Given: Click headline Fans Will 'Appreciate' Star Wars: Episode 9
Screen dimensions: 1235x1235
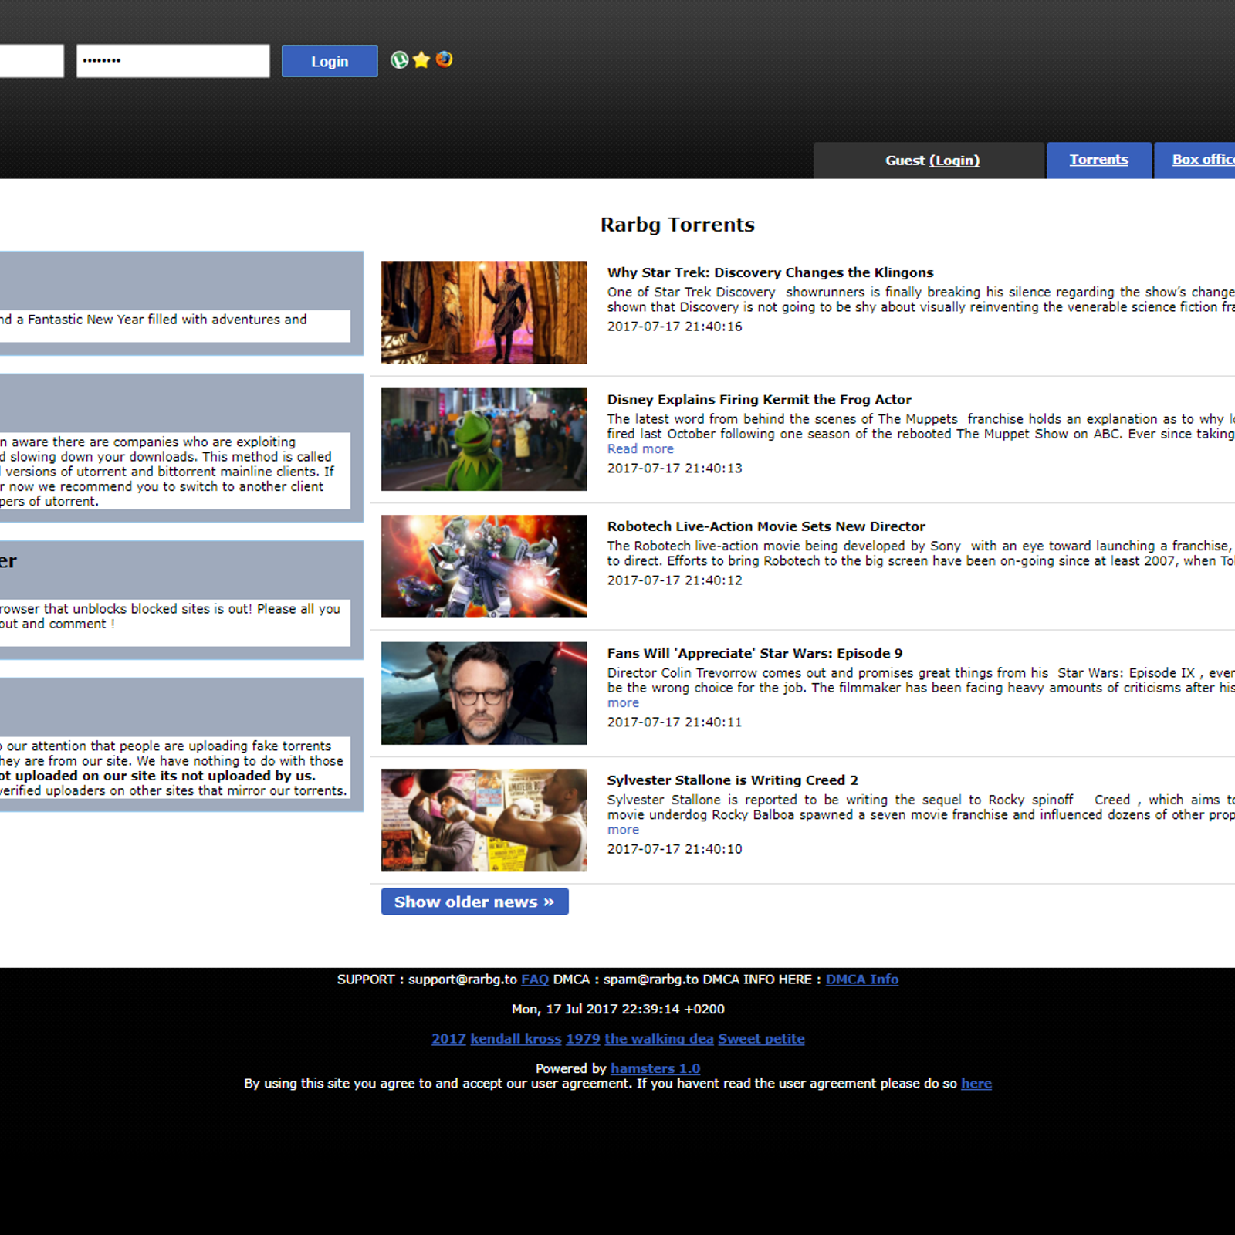Looking at the screenshot, I should pyautogui.click(x=755, y=654).
